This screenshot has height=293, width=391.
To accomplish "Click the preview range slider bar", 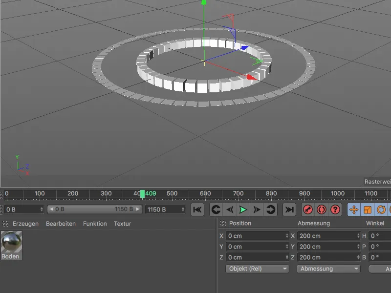I will coord(95,209).
